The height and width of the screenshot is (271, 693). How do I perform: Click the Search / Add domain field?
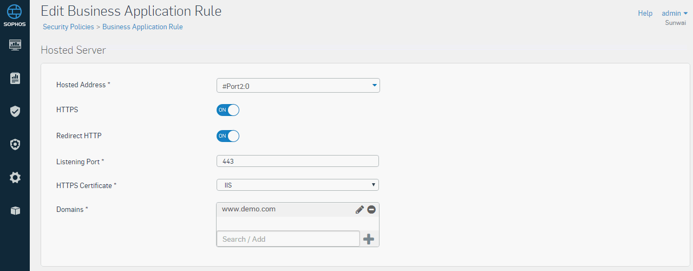tap(288, 239)
